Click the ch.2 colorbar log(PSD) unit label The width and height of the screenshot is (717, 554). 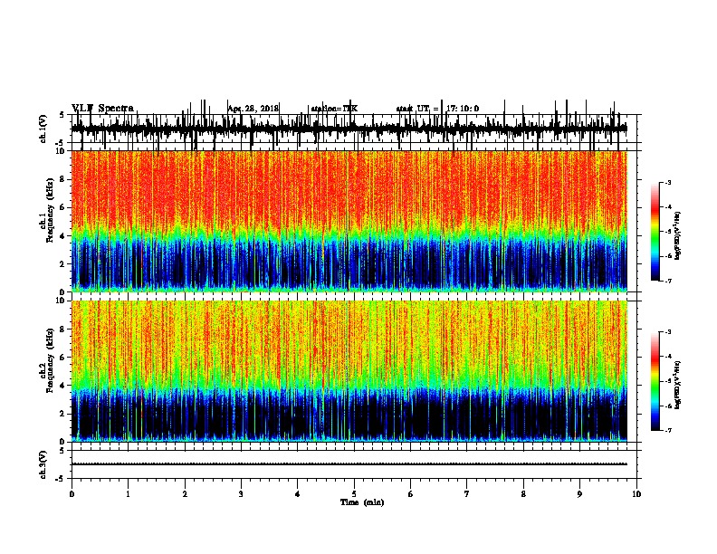[x=678, y=385]
